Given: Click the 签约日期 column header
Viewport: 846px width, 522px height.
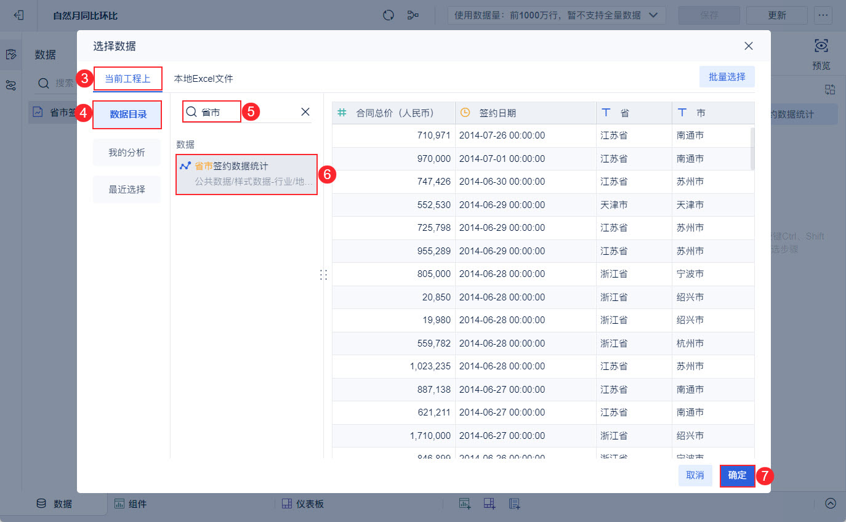Looking at the screenshot, I should 526,113.
